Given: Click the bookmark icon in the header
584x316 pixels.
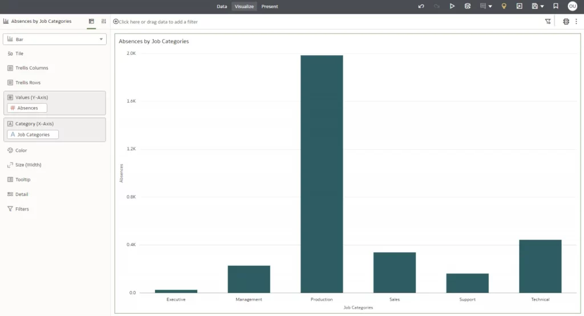Looking at the screenshot, I should [x=555, y=6].
